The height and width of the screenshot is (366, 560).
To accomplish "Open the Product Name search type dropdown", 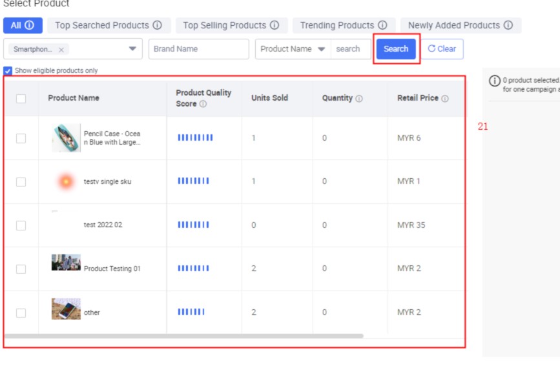I will coord(321,49).
